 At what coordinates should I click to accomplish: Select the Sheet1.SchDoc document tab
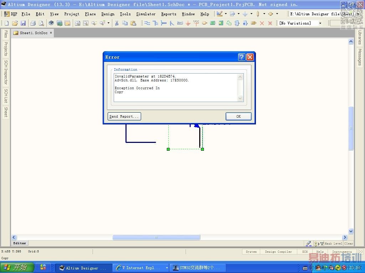point(33,33)
